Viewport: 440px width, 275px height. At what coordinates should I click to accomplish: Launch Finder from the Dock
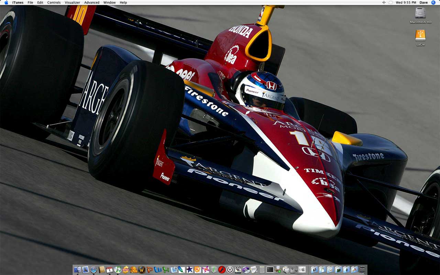coord(77,270)
